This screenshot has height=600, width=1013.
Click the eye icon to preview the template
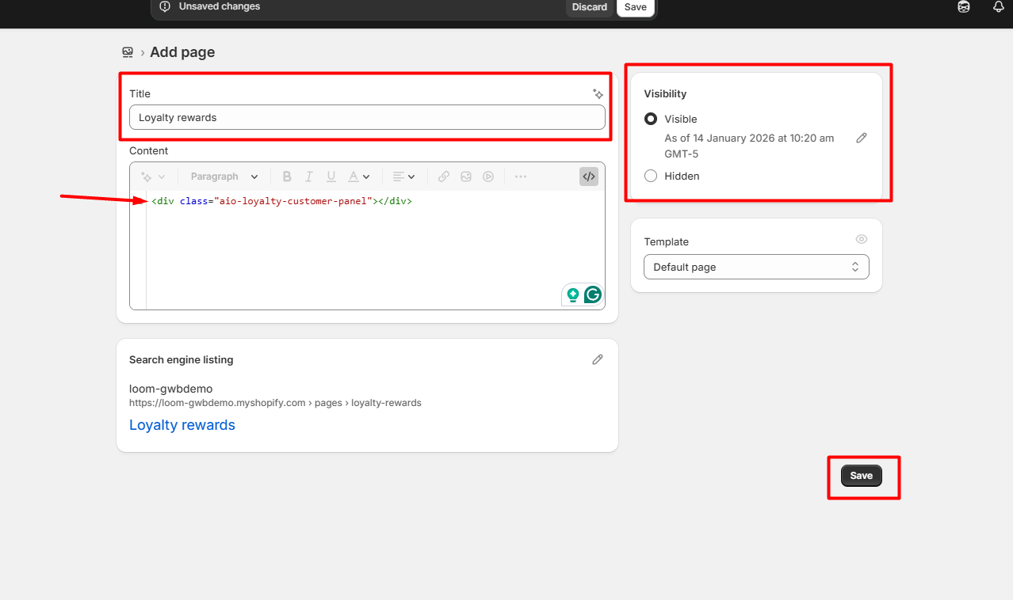pos(862,239)
